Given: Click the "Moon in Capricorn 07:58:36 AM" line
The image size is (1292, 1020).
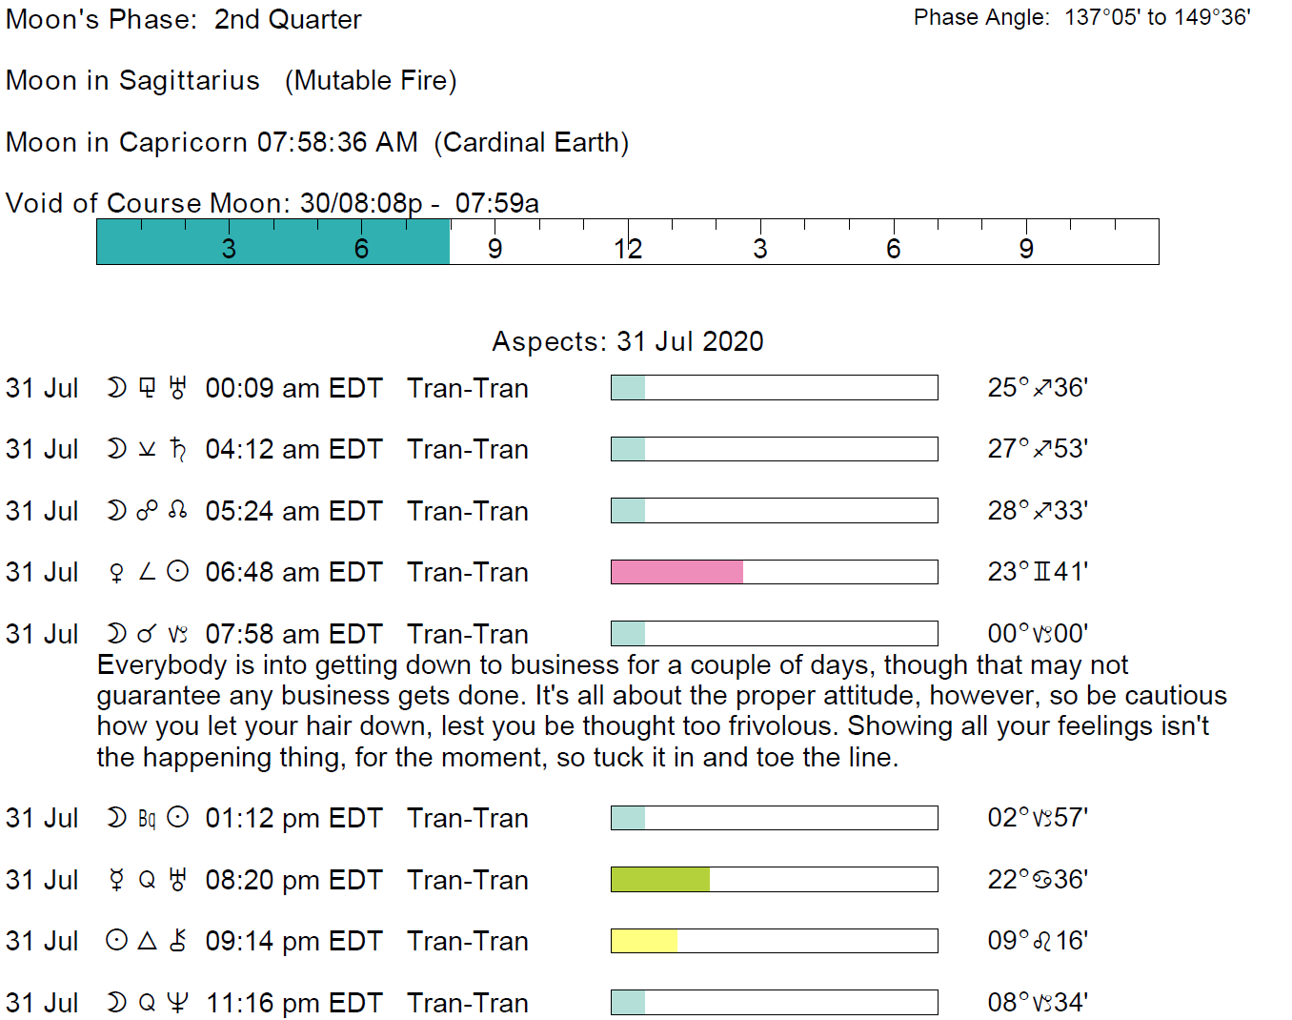Looking at the screenshot, I should point(212,142).
